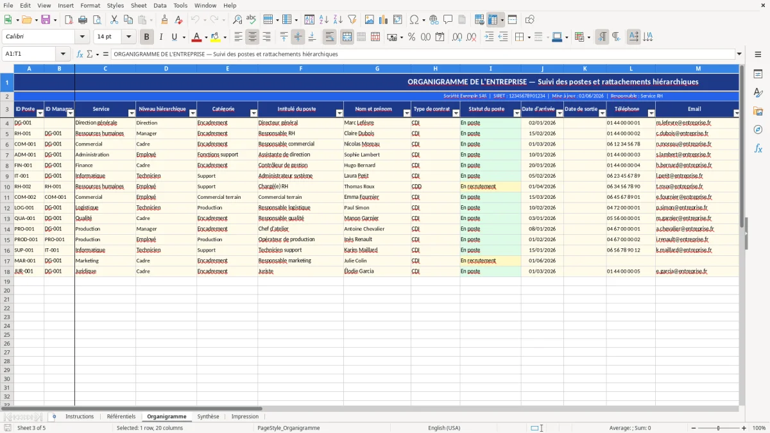Screen dimensions: 770x433
Task: Insert a comment
Action: 448,20
